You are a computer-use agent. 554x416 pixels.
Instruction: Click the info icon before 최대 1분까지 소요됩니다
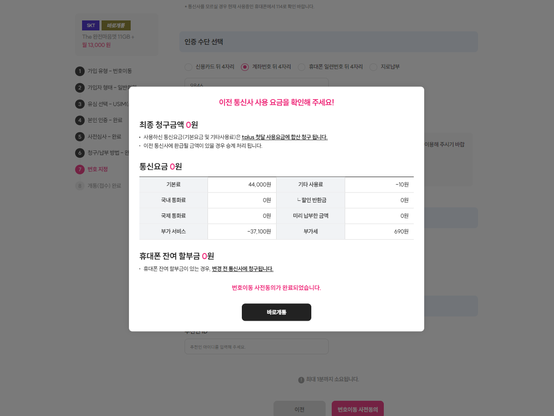(301, 379)
